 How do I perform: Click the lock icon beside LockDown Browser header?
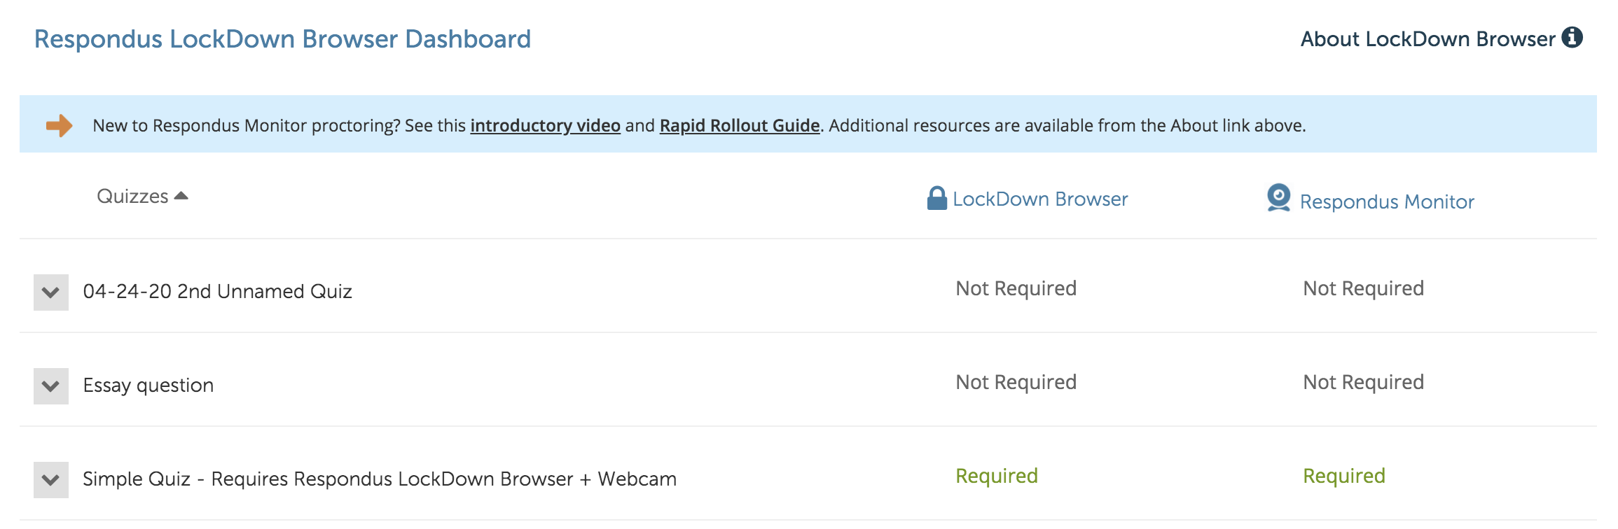tap(936, 198)
